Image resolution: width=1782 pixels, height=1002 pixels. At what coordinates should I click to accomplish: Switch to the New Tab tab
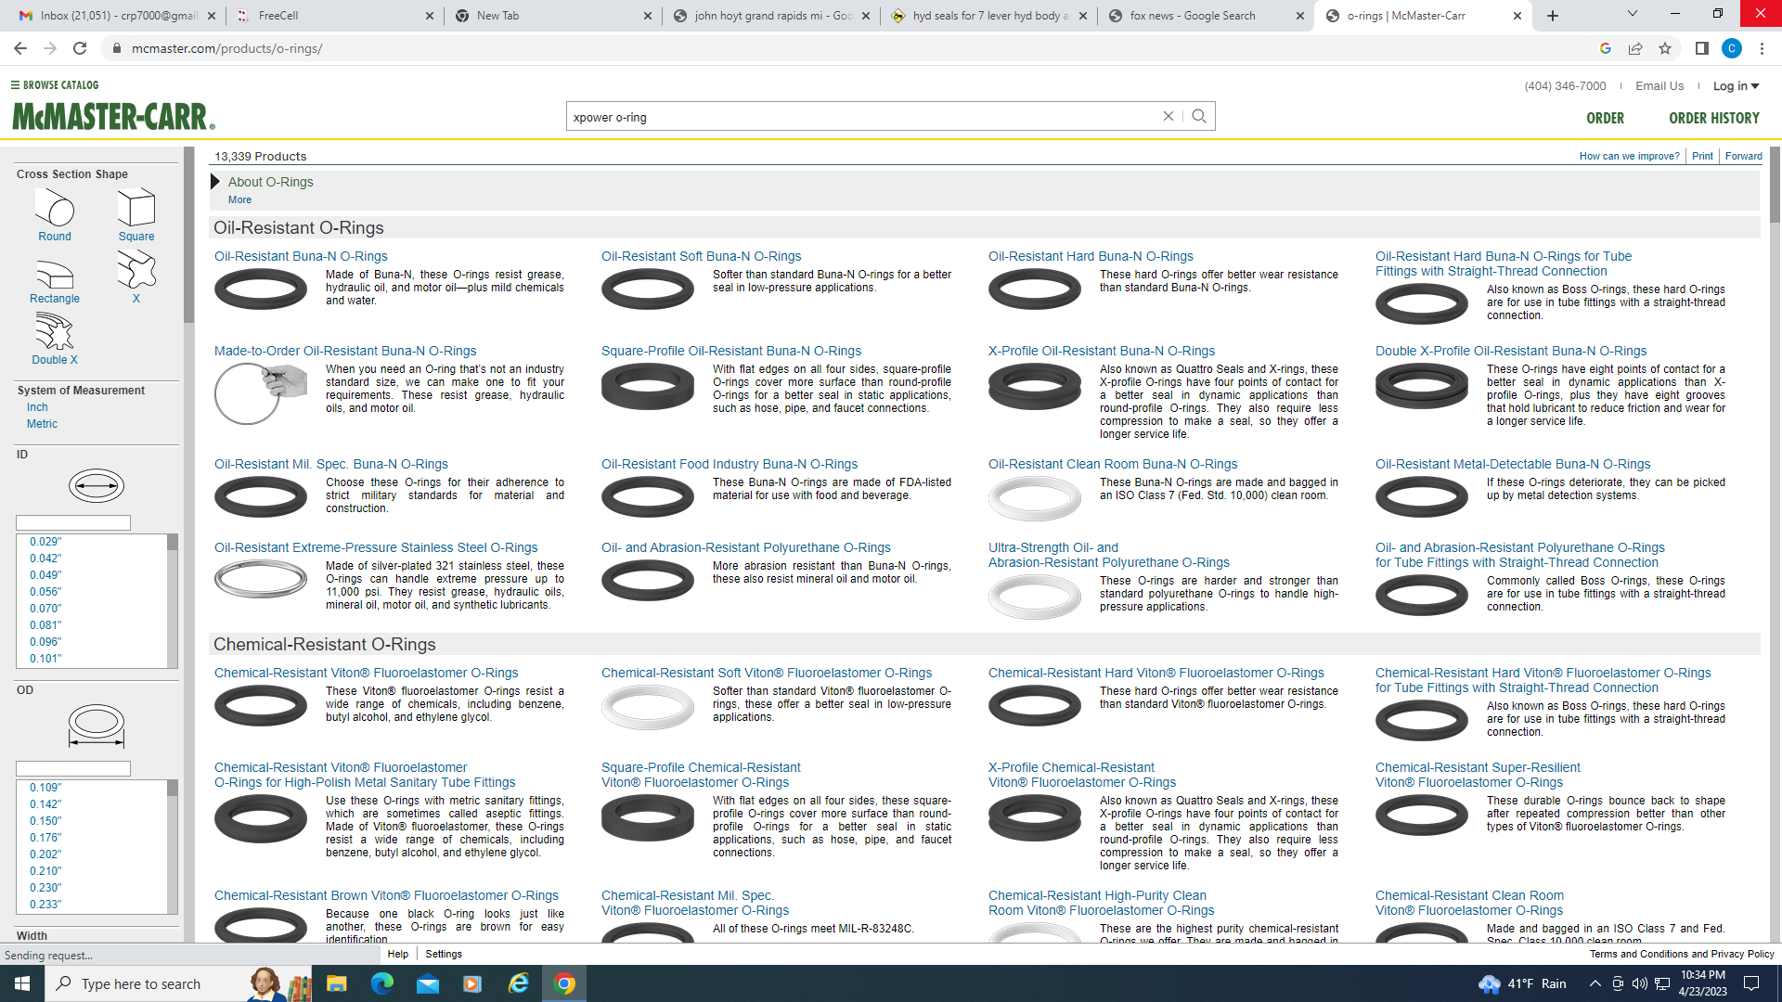click(x=553, y=16)
